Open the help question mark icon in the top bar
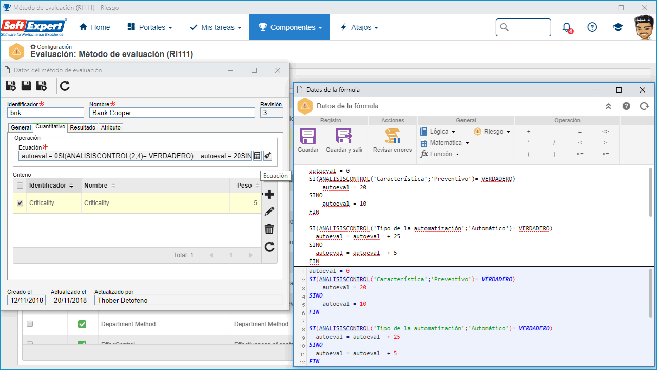657x370 pixels. (592, 27)
